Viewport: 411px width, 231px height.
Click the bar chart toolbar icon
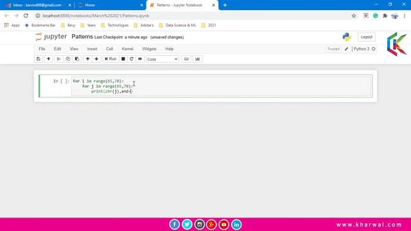[x=197, y=59]
